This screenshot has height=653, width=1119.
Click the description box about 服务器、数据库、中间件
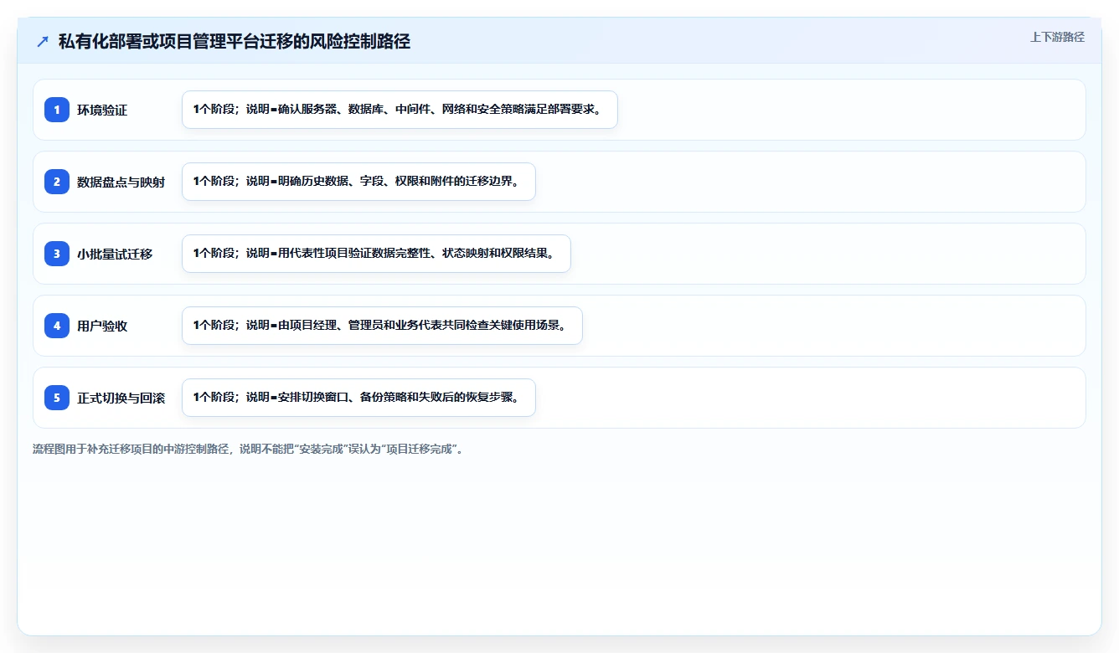[400, 110]
